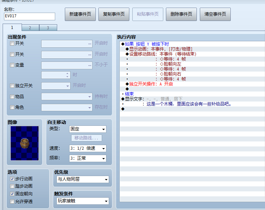Check the 允许穿透 option
Viewport: 265px width, 210px height.
(12, 202)
